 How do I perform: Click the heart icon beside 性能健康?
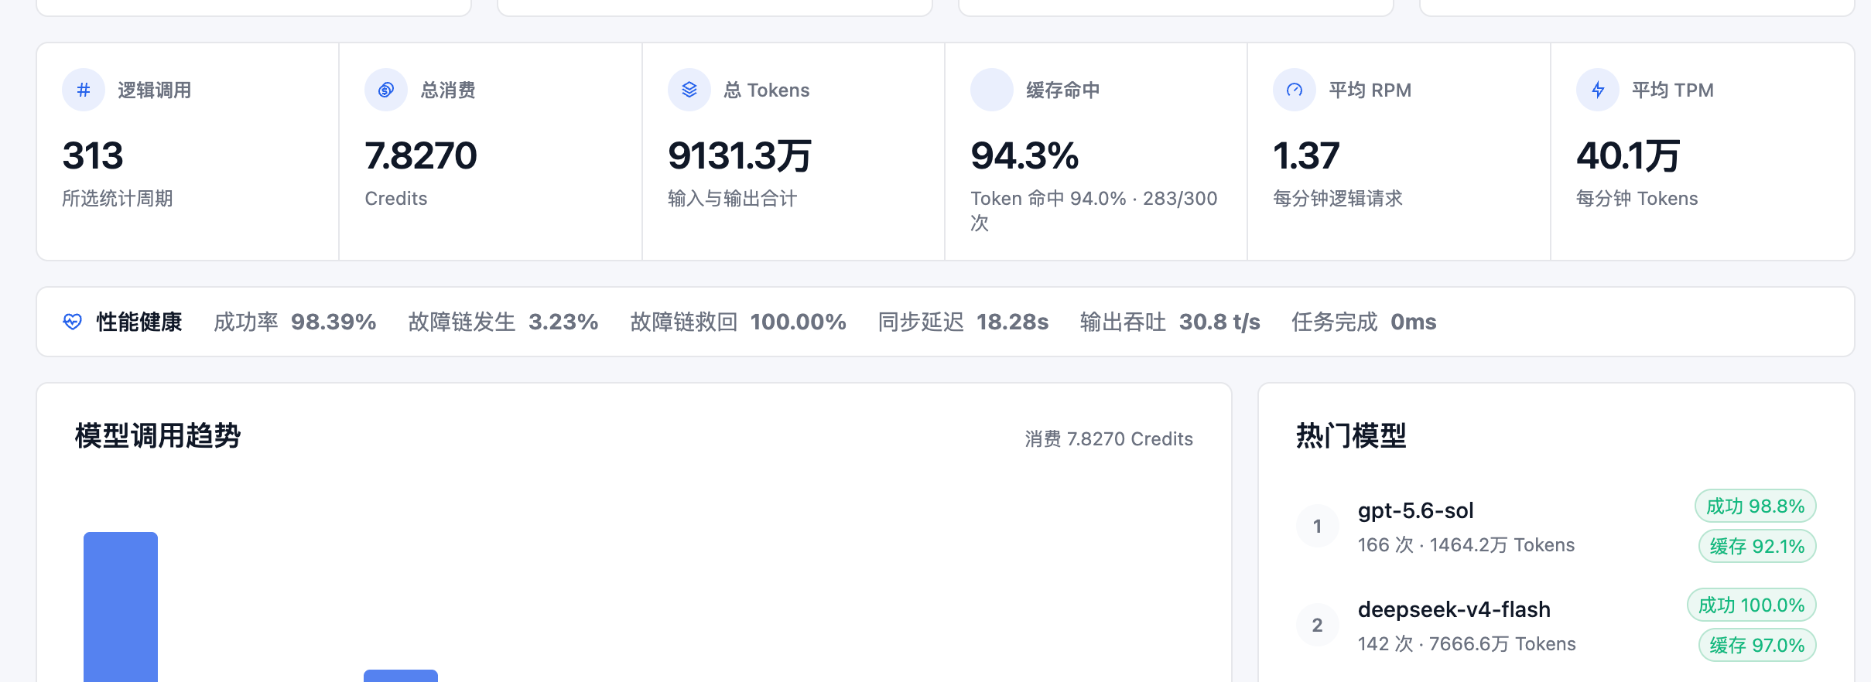point(73,322)
